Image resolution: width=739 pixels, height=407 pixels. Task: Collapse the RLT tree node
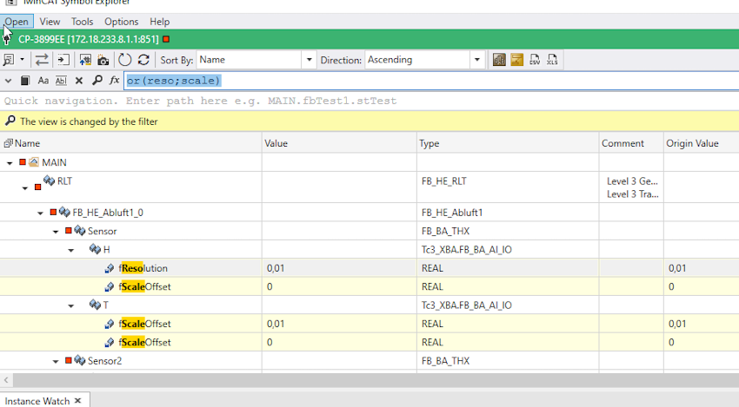(x=25, y=188)
